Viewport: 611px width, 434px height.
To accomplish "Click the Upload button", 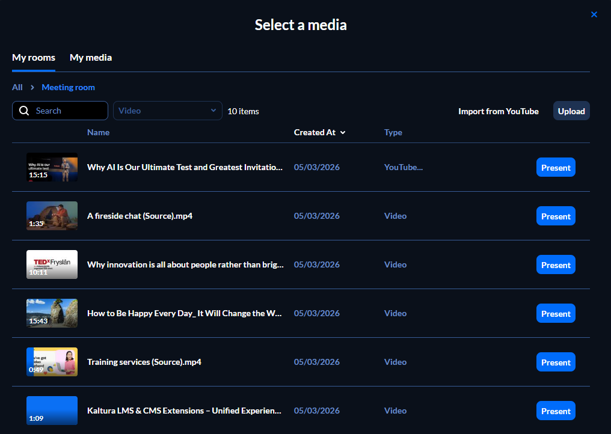I will (571, 111).
